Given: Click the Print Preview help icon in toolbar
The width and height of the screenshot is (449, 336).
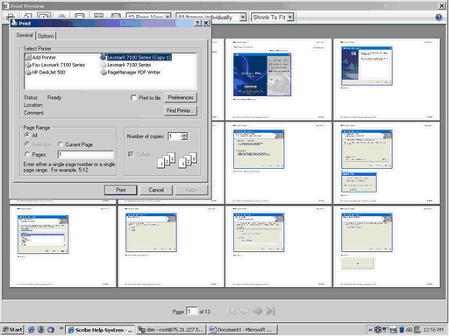Looking at the screenshot, I should (x=438, y=17).
